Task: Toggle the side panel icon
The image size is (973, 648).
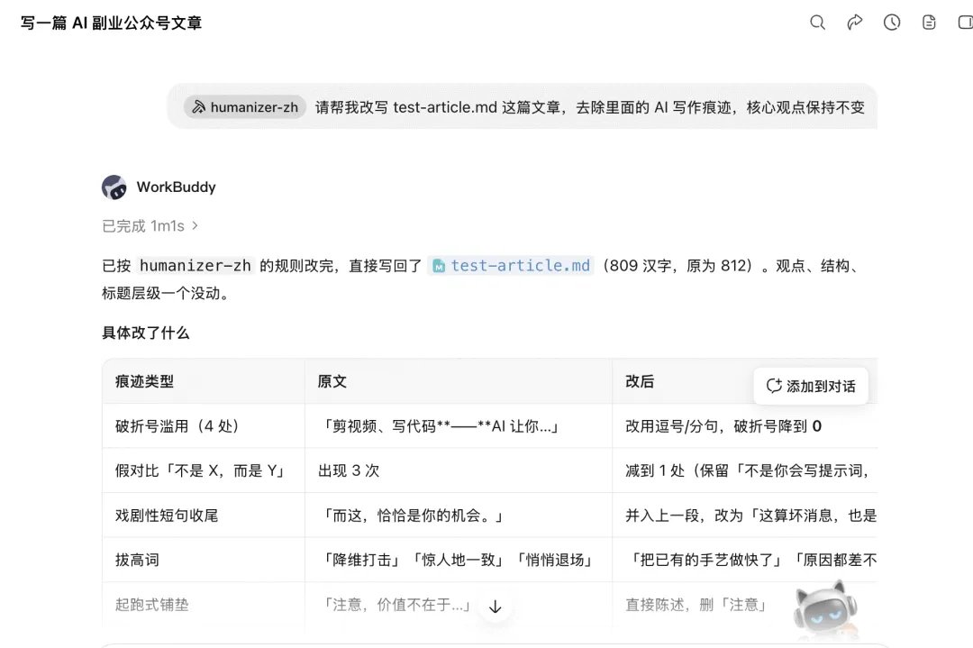Action: [965, 23]
